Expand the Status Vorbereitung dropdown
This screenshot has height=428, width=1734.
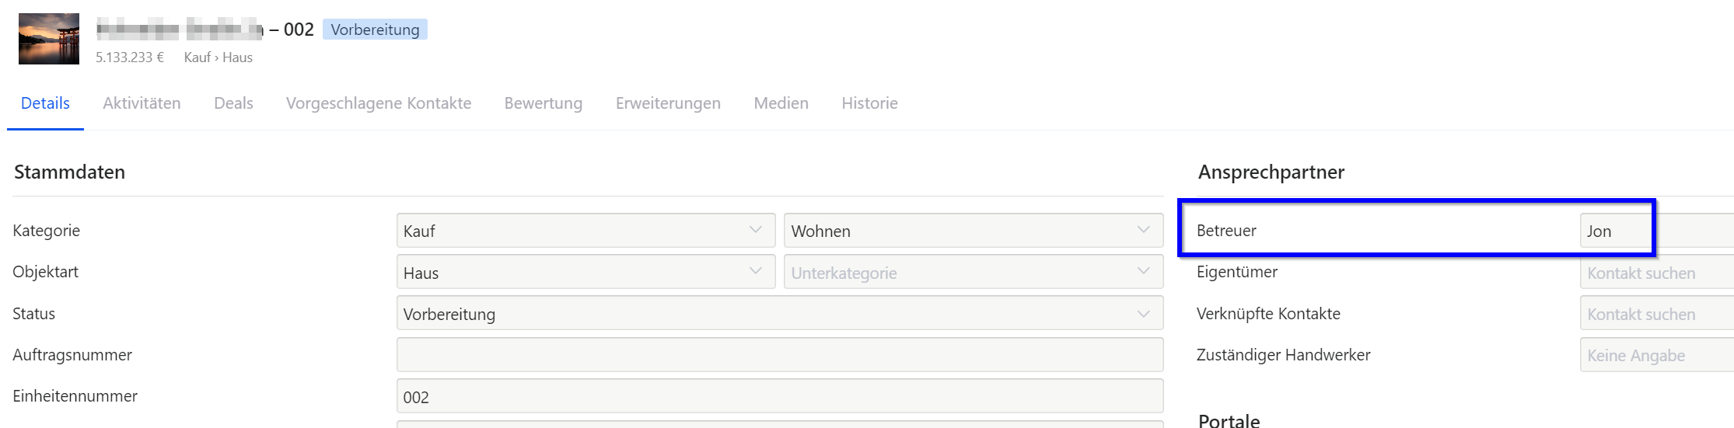[779, 314]
